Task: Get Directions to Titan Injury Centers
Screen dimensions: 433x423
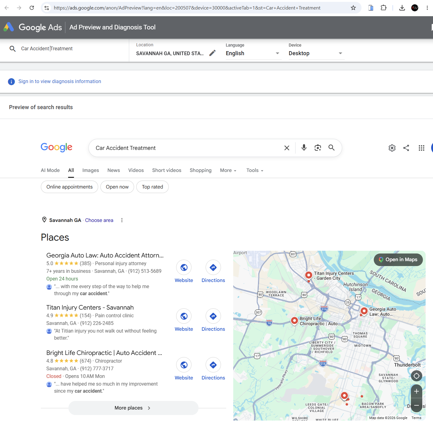Action: (213, 320)
